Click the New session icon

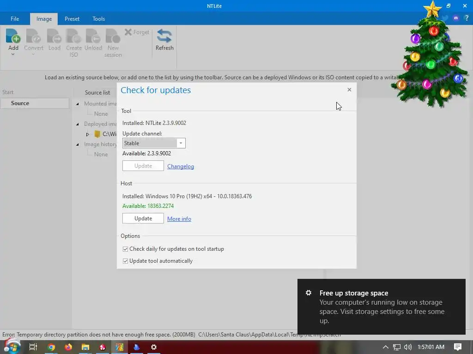coord(113,36)
